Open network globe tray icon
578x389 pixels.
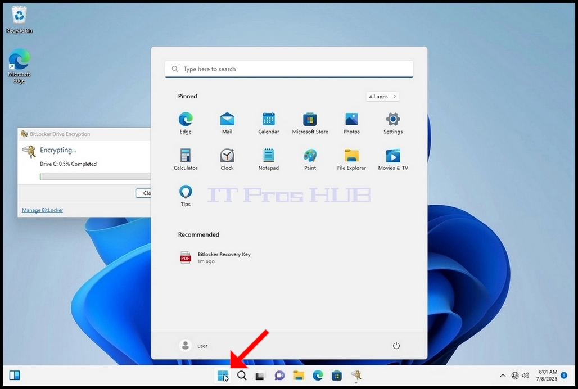(x=515, y=376)
